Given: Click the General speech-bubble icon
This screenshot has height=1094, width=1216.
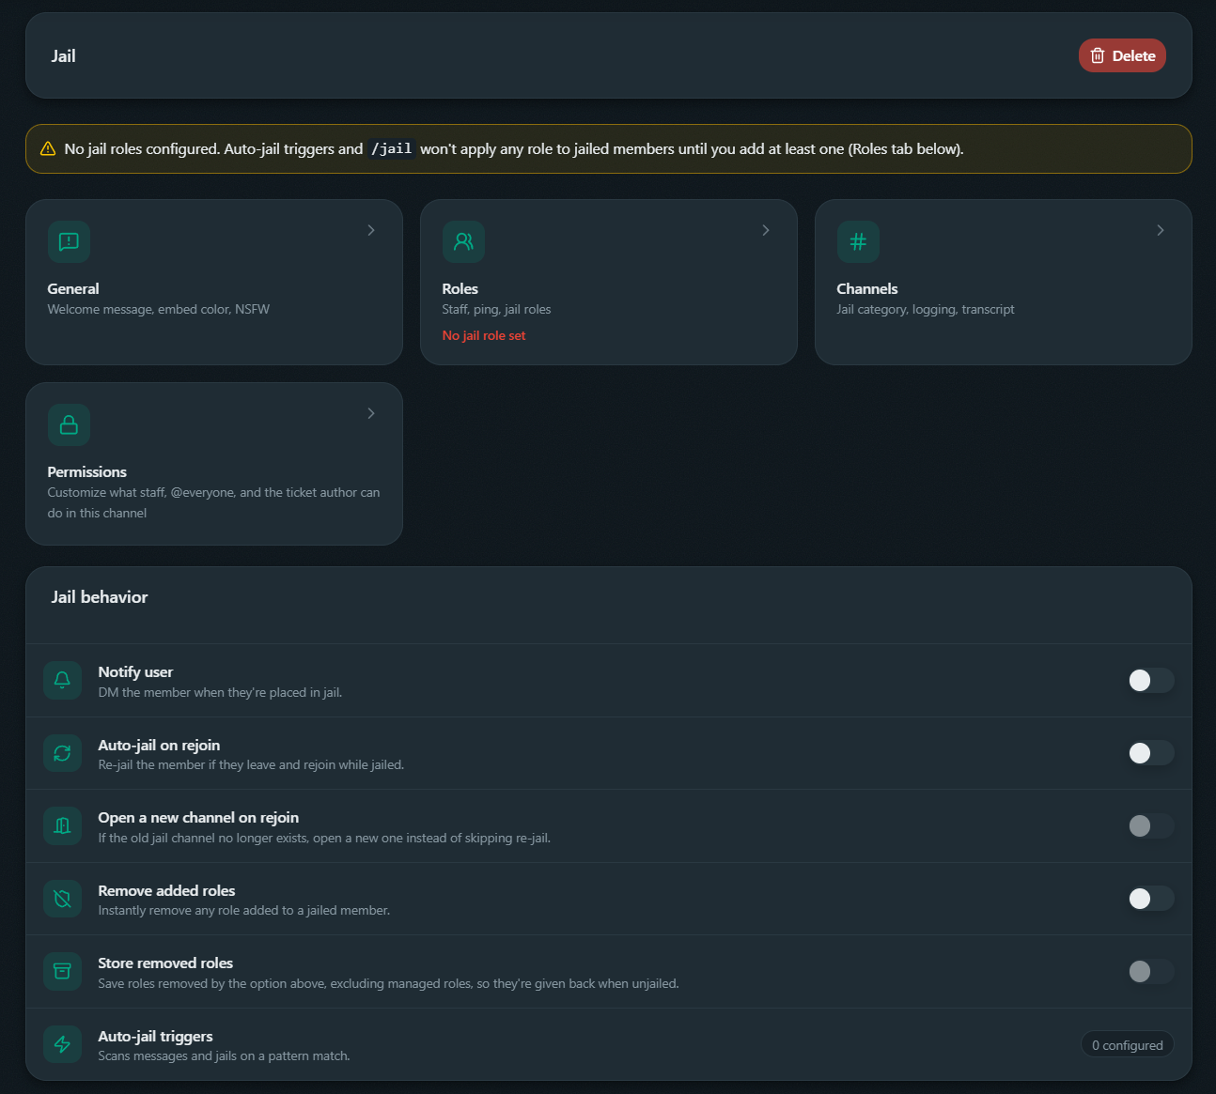Looking at the screenshot, I should pyautogui.click(x=69, y=241).
